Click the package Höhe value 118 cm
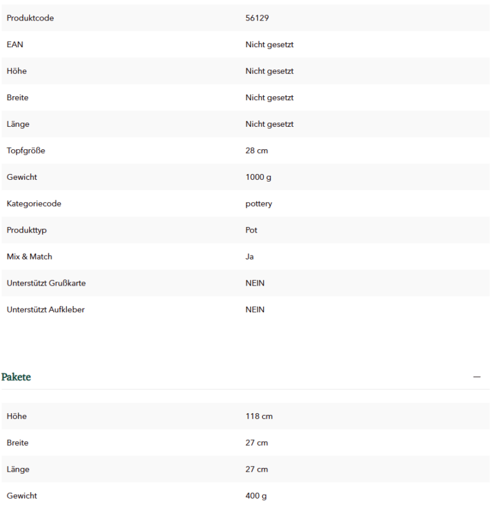This screenshot has height=510, width=496. (259, 416)
